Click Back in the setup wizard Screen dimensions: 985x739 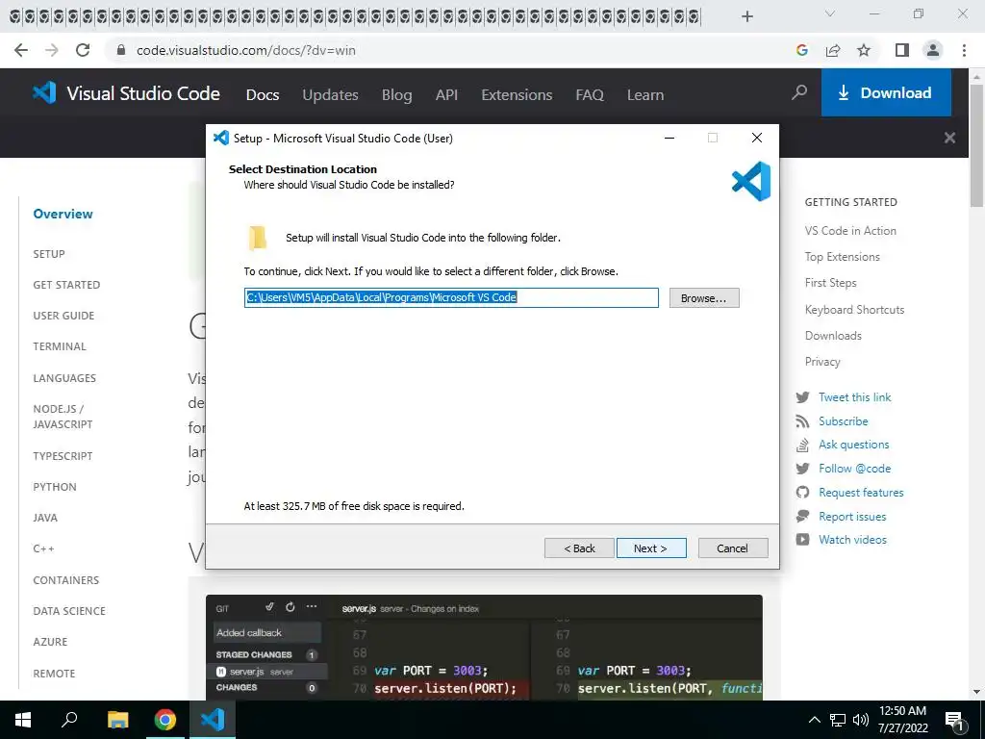579,548
